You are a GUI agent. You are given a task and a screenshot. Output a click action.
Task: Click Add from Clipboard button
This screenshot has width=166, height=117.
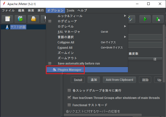click(119, 80)
